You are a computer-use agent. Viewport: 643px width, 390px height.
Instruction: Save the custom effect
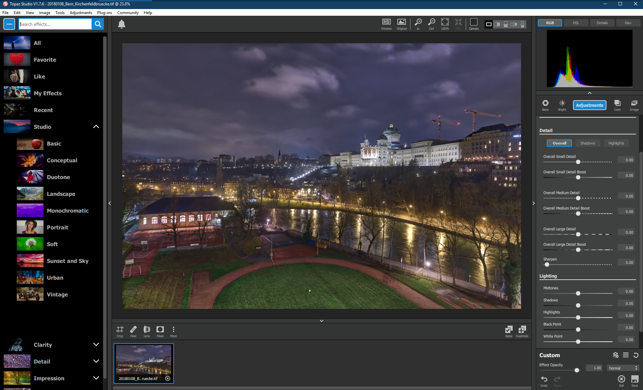pos(635,381)
